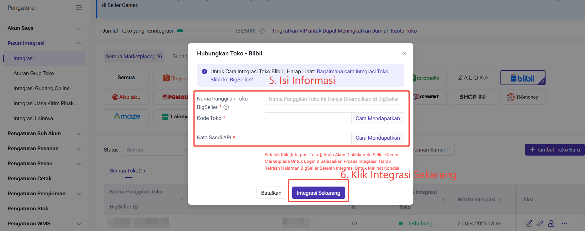Image resolution: width=585 pixels, height=231 pixels.
Task: Click the edit icon in Aksi column
Action: [x=529, y=223]
